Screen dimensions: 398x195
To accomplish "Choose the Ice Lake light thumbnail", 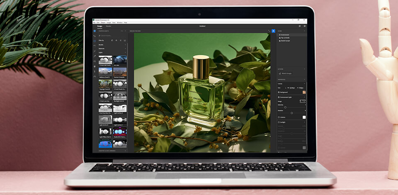I will click(x=120, y=60).
